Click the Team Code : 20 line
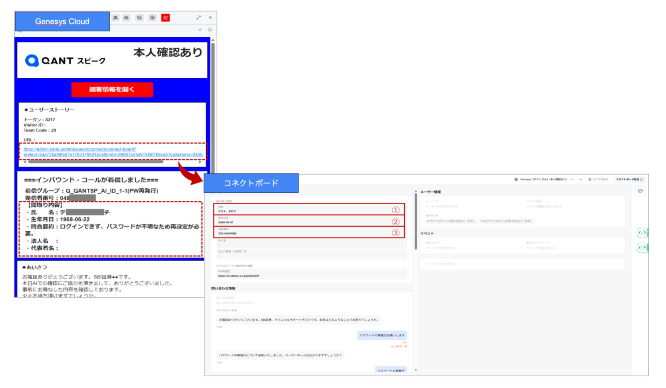The image size is (666, 388). [x=40, y=130]
